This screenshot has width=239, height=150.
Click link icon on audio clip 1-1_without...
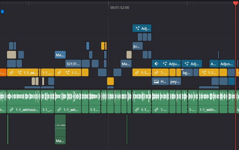(12, 109)
